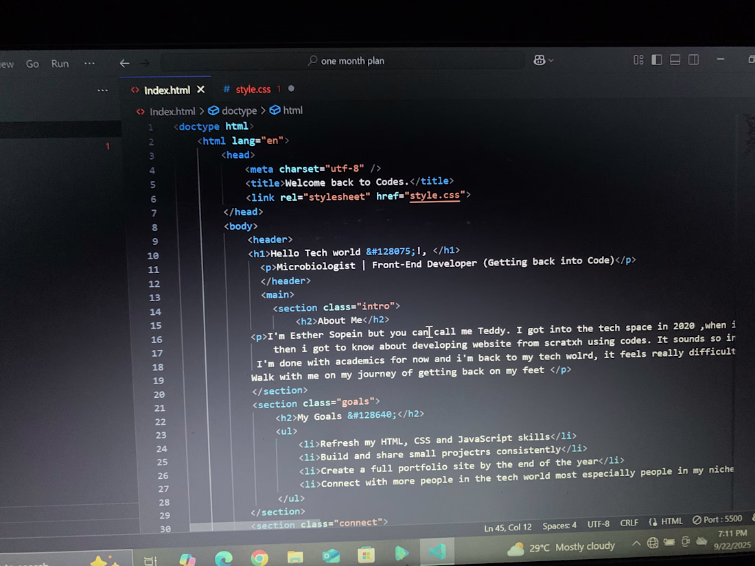
Task: Click line number 10 in the gutter
Action: click(153, 256)
